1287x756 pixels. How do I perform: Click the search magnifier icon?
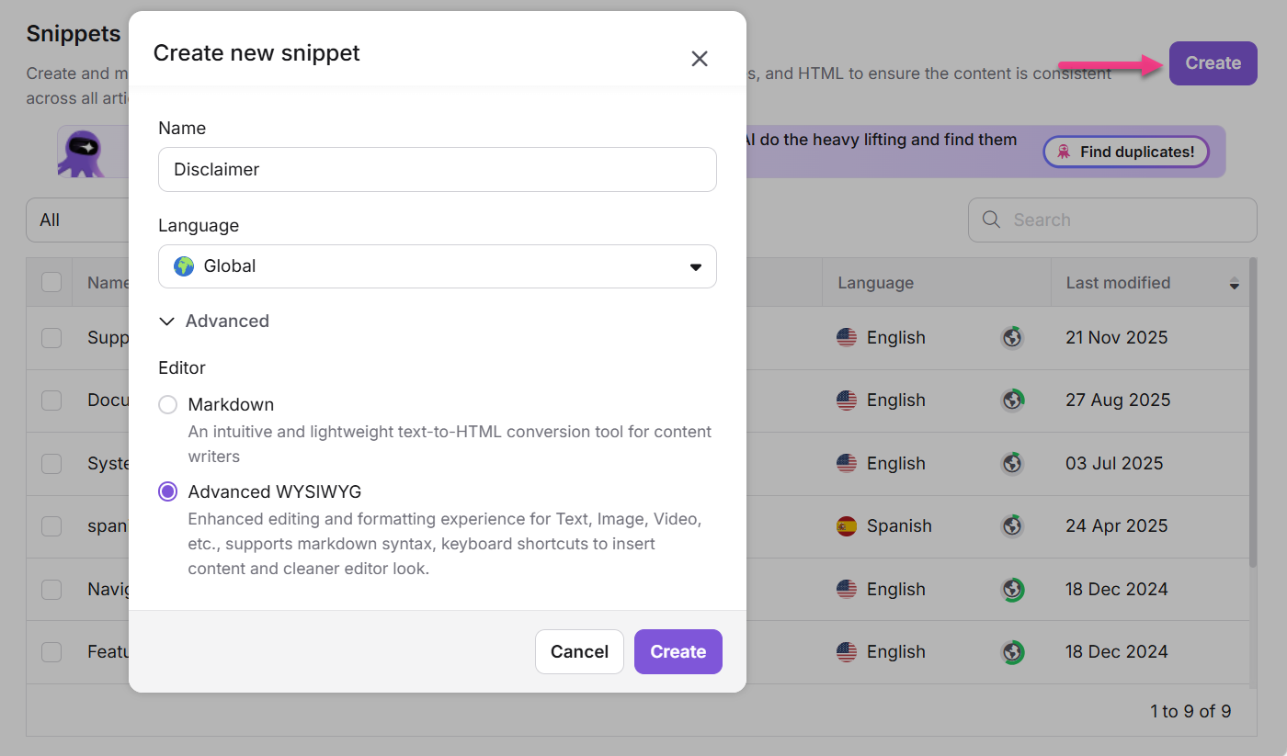pos(990,220)
